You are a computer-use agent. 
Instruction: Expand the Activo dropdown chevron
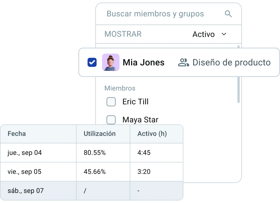coord(224,34)
